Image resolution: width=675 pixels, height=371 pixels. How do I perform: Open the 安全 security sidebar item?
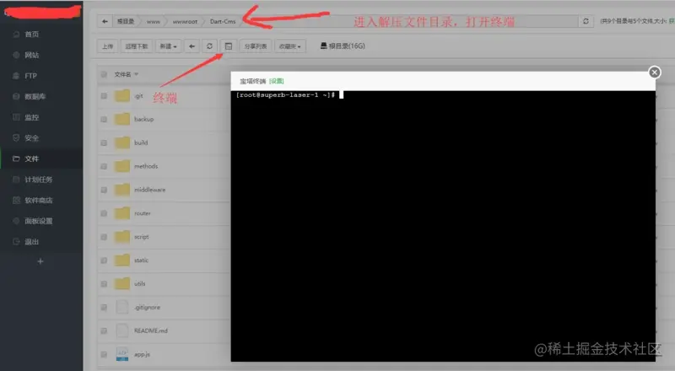(31, 137)
